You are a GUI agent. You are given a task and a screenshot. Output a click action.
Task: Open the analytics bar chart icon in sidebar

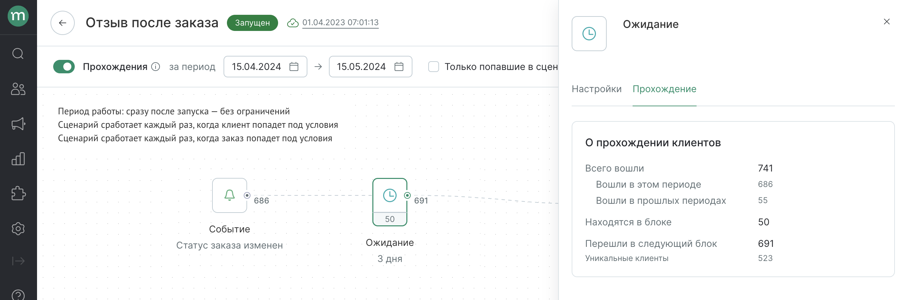[x=18, y=159]
